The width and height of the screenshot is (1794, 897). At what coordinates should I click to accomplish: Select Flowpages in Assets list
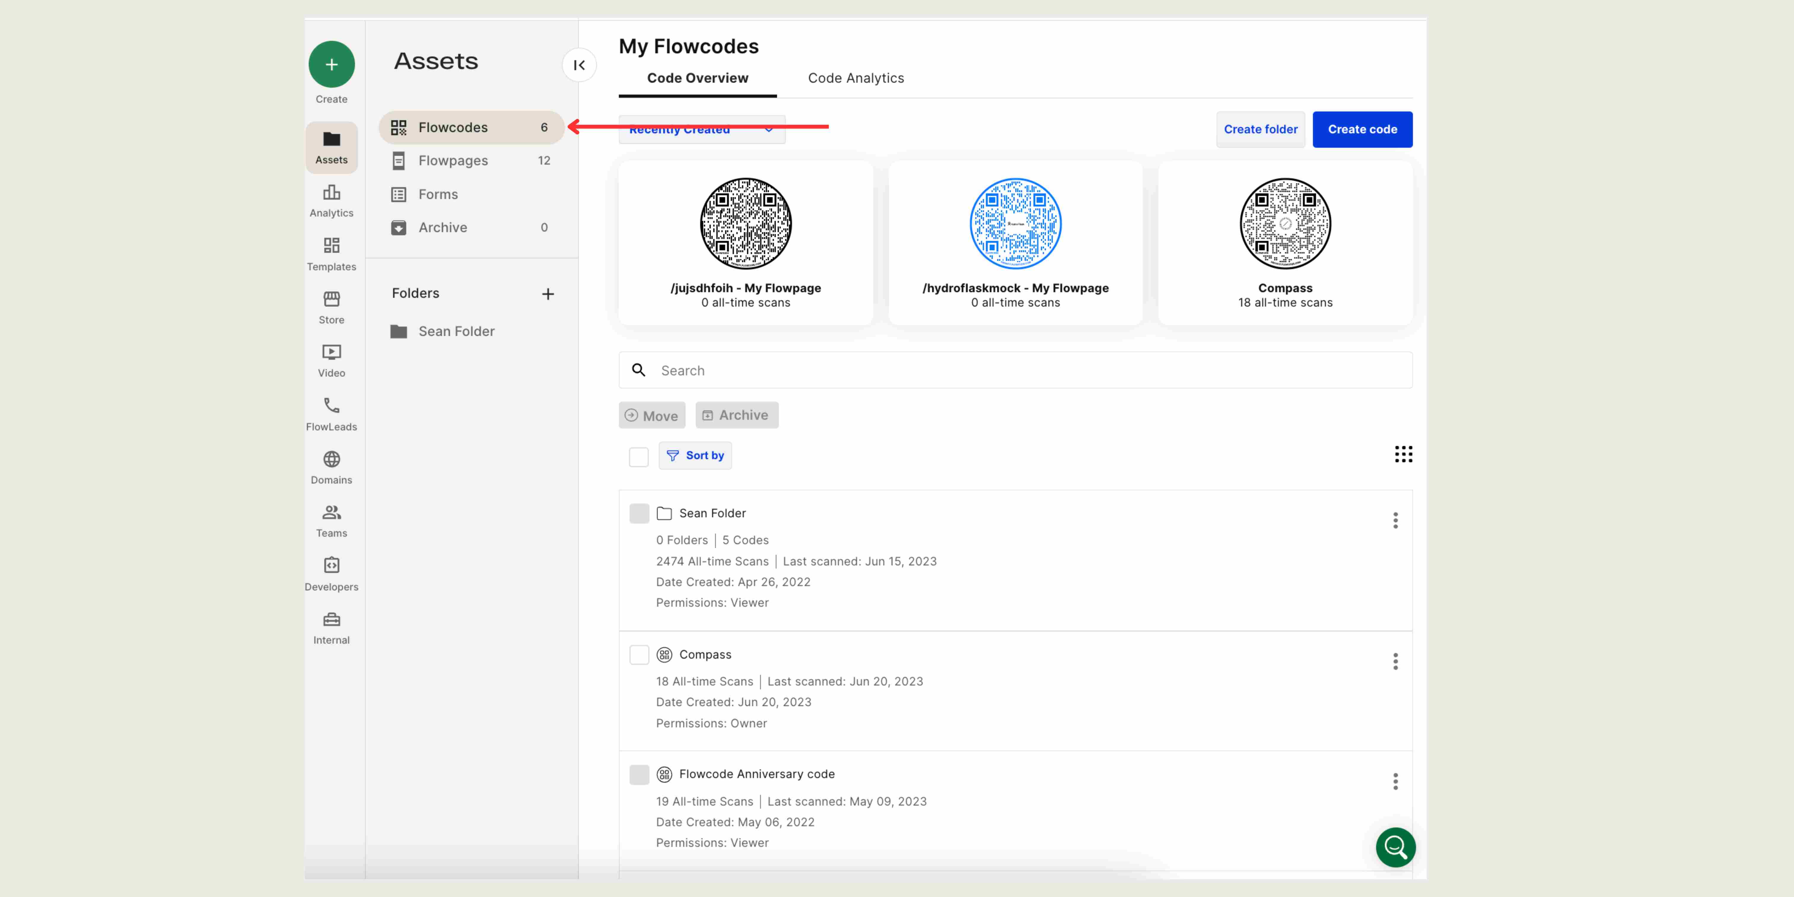click(453, 161)
